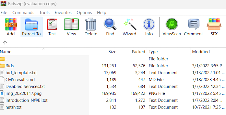Click the introduction_N@Bi.txt file icon

(2, 100)
